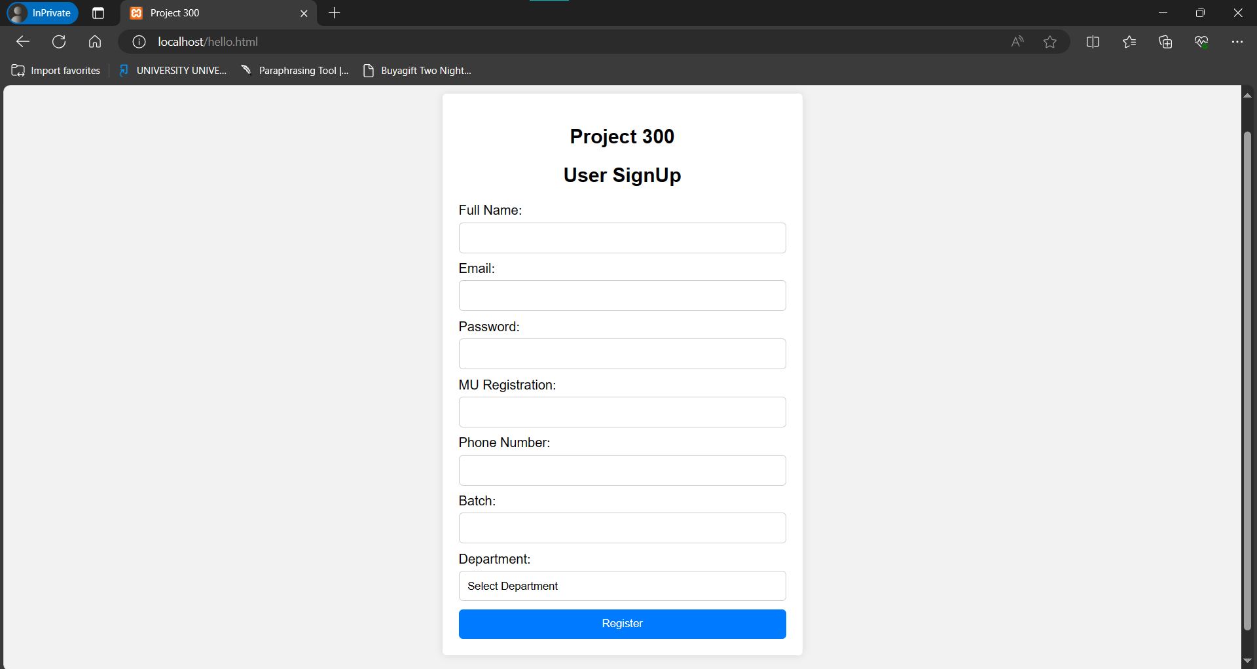Select the Project 300 tab
1257x669 pixels.
coord(219,13)
